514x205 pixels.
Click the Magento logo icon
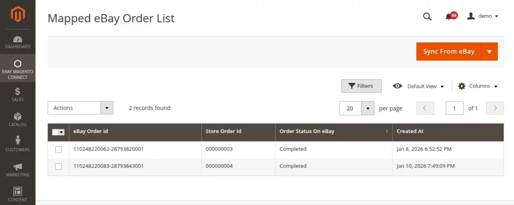click(x=18, y=15)
